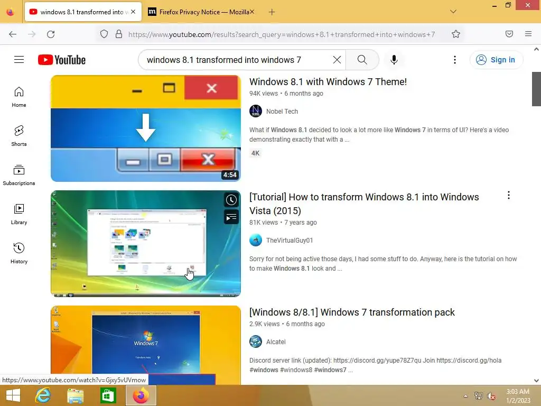Image resolution: width=541 pixels, height=406 pixels.
Task: Click the scrollbar up arrow
Action: coord(536,49)
